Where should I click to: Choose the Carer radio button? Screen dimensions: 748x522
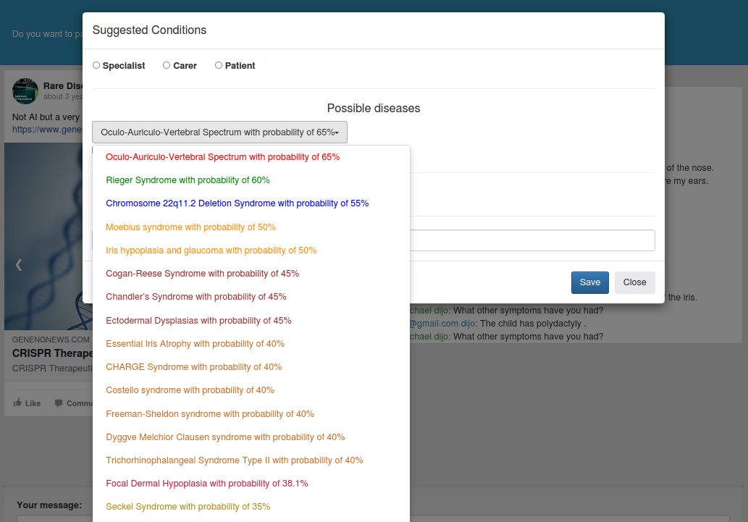pos(166,64)
